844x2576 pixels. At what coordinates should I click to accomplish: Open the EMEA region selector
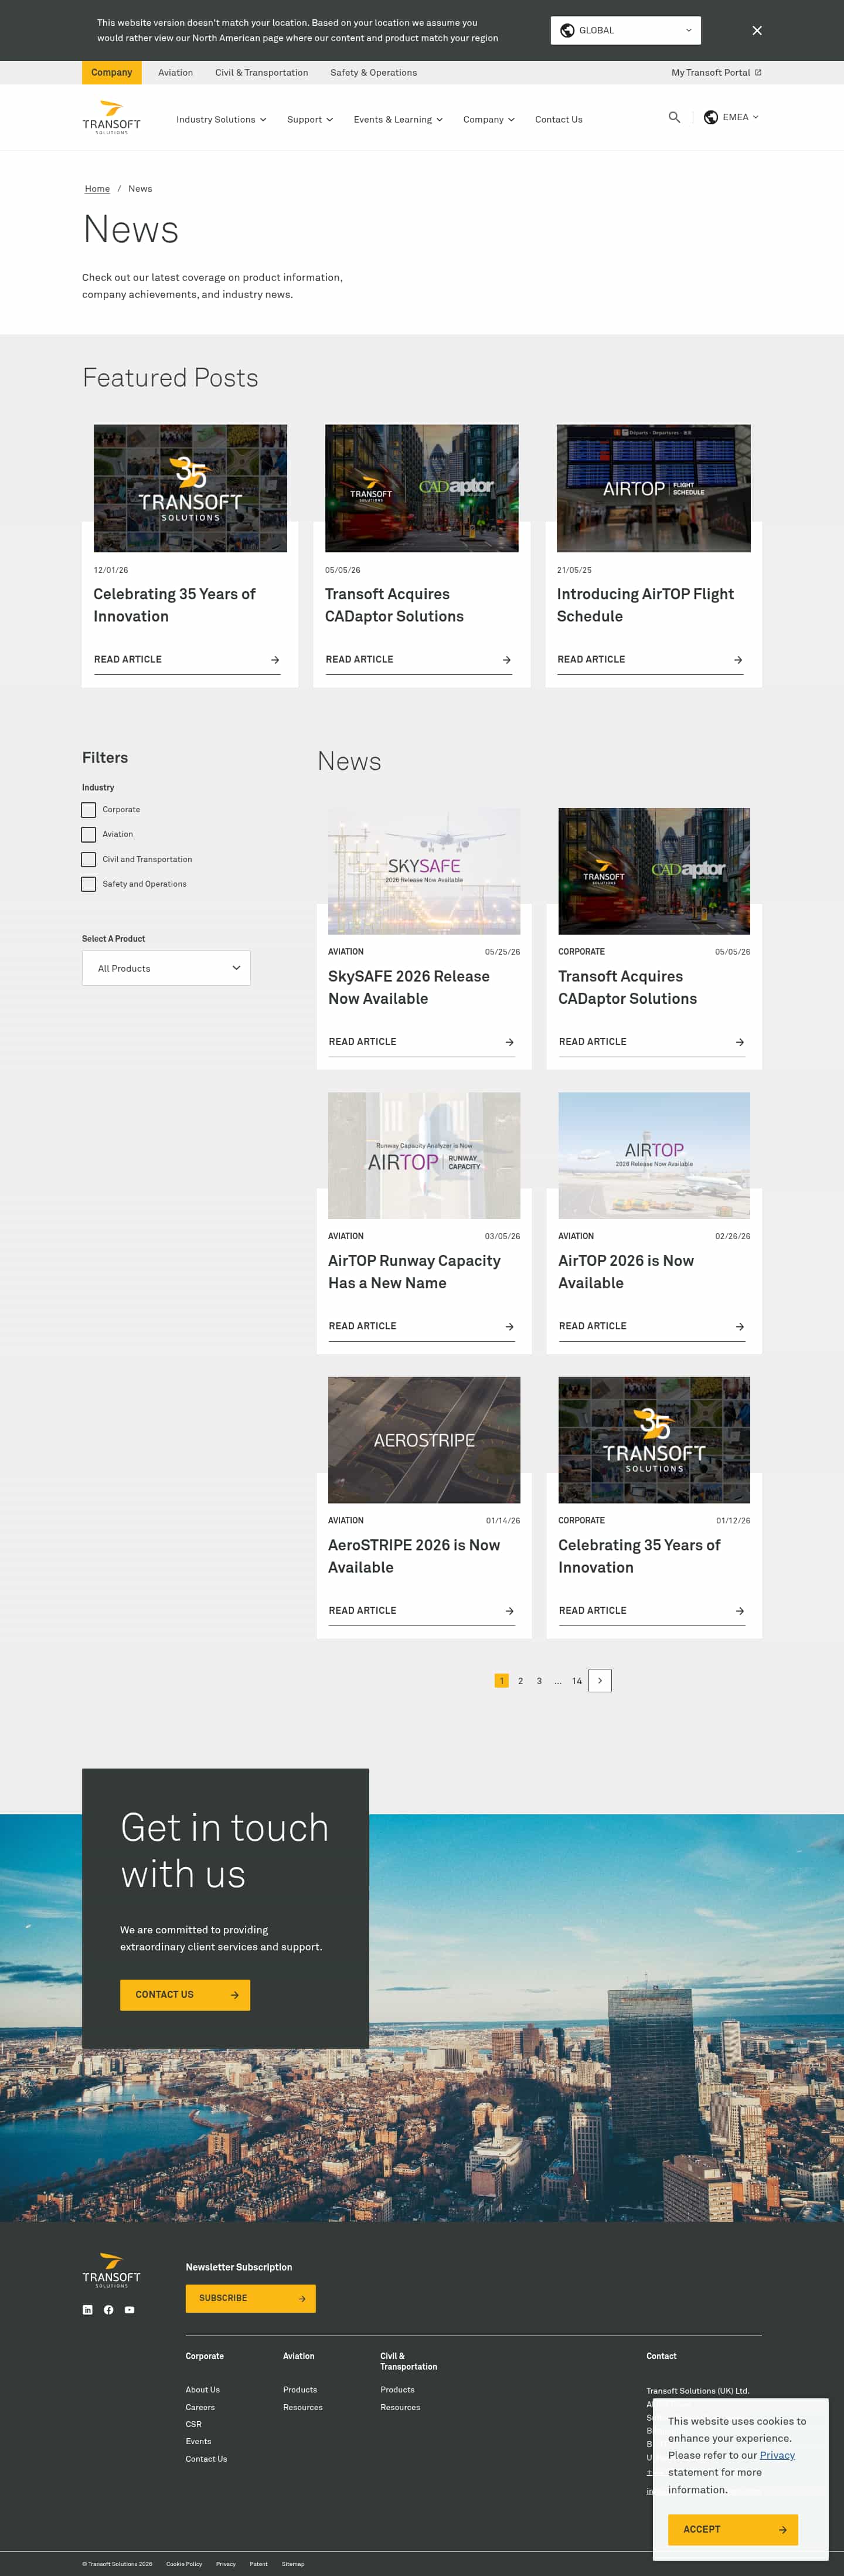point(731,117)
